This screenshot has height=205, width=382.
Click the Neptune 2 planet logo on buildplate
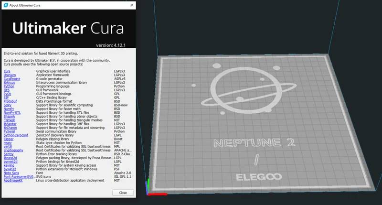[248, 90]
